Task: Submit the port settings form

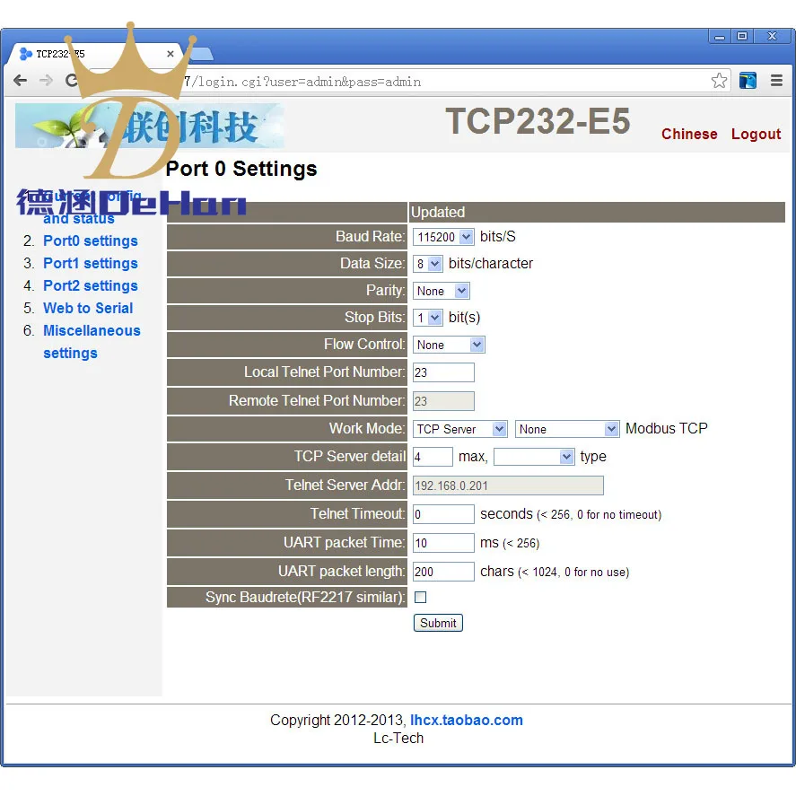Action: [438, 623]
